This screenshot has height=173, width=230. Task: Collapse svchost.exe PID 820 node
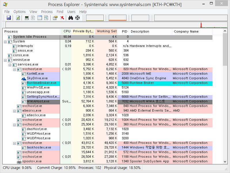click(x=15, y=69)
